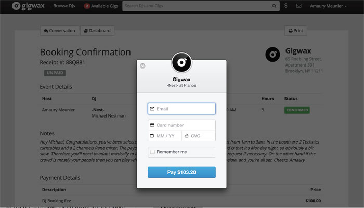Open the envelope messages icon
Screen dimensions: 364x208
coord(298,6)
